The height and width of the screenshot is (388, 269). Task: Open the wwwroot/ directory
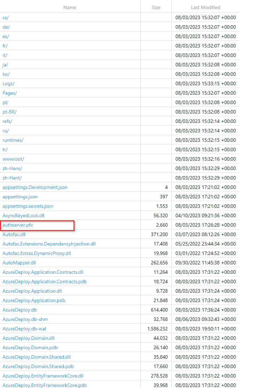coord(13,159)
